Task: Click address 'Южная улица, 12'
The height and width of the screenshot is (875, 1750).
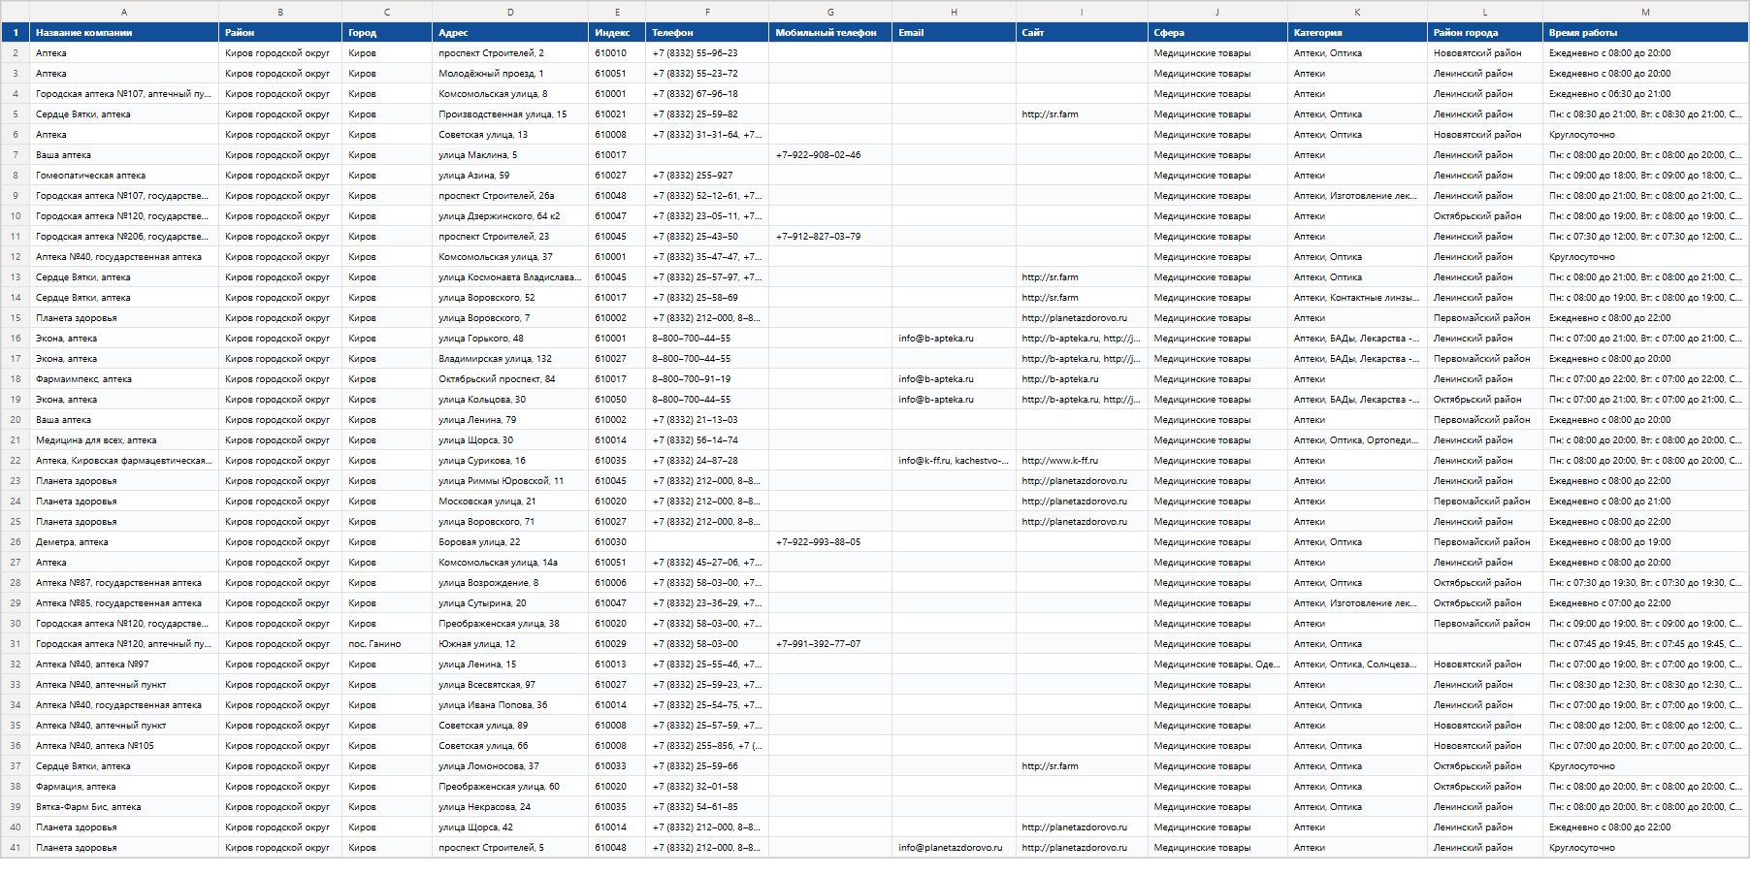Action: 510,644
